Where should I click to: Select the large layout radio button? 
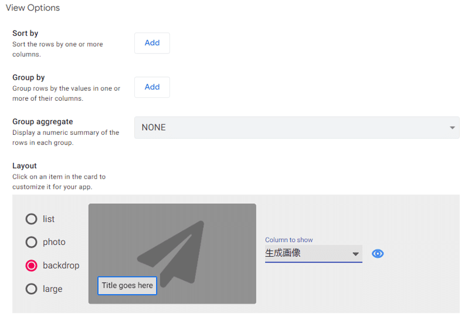pos(31,289)
